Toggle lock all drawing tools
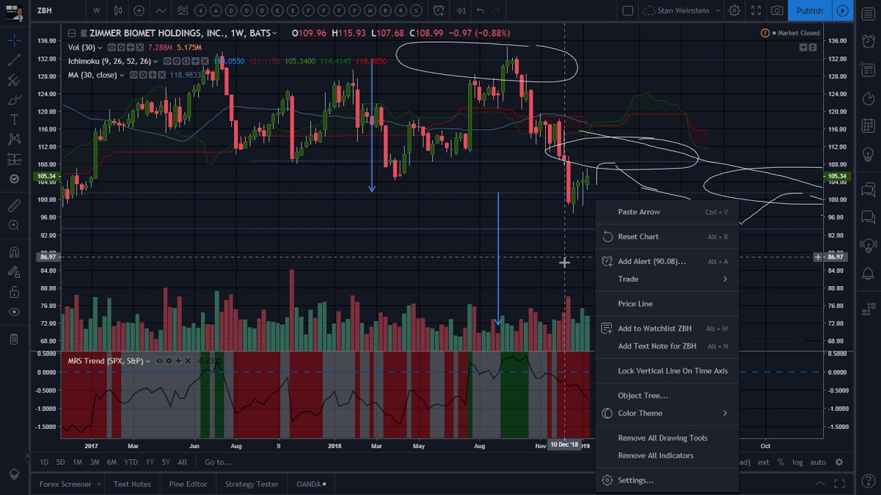 coord(14,292)
